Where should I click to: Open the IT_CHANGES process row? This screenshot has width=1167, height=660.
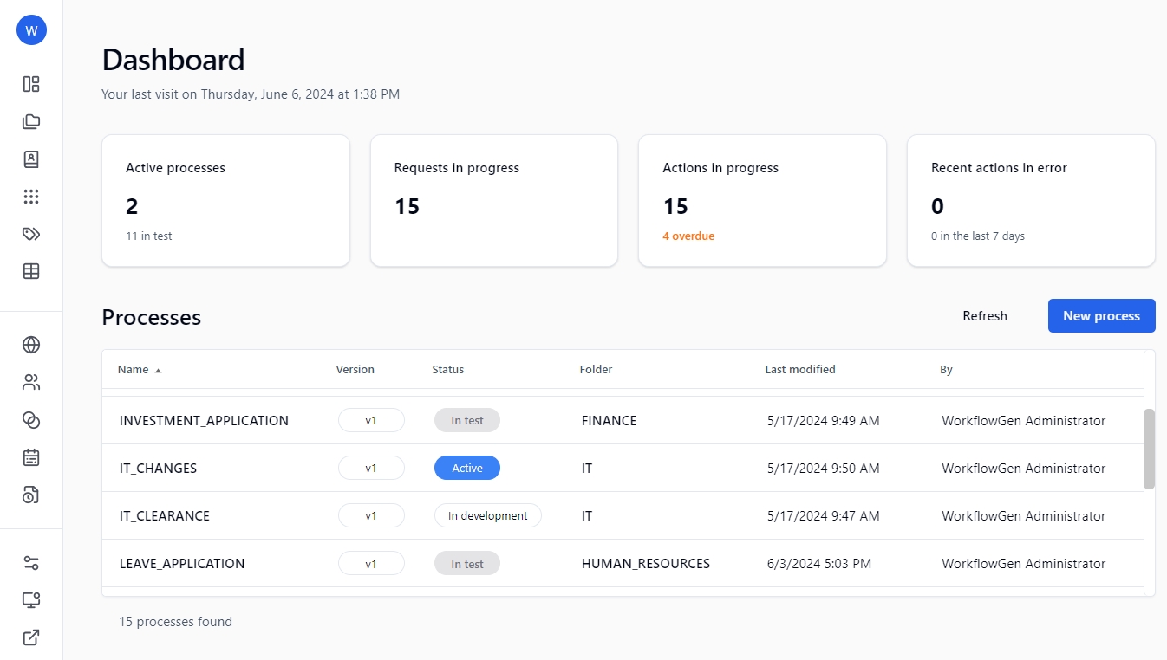[159, 469]
